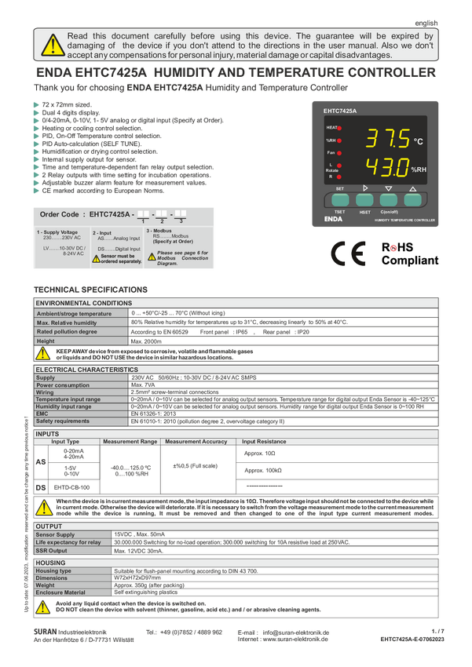472x667 pixels.
Task: Click the warning triangle beside the top notice
Action: pyautogui.click(x=53, y=45)
